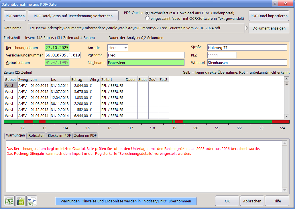This screenshot has width=295, height=209.
Task: Select the textbasiert PDF source option
Action: (x=147, y=13)
